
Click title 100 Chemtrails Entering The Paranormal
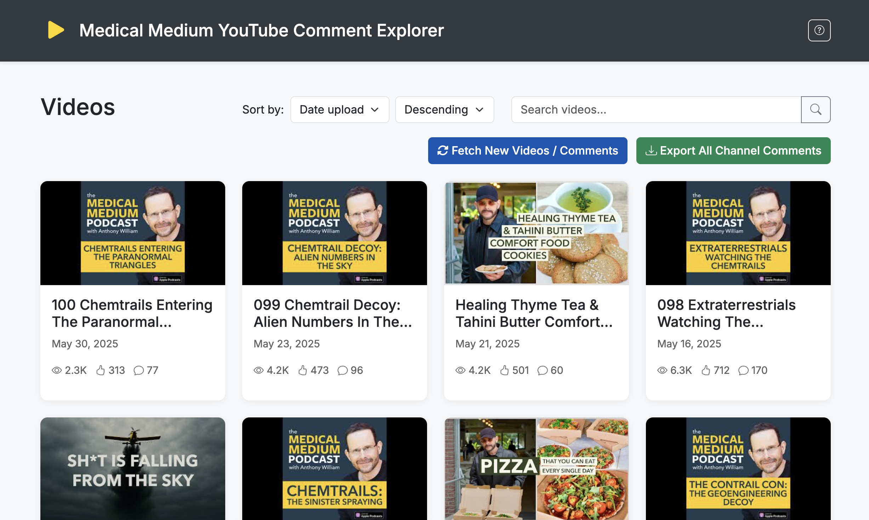[x=132, y=313]
